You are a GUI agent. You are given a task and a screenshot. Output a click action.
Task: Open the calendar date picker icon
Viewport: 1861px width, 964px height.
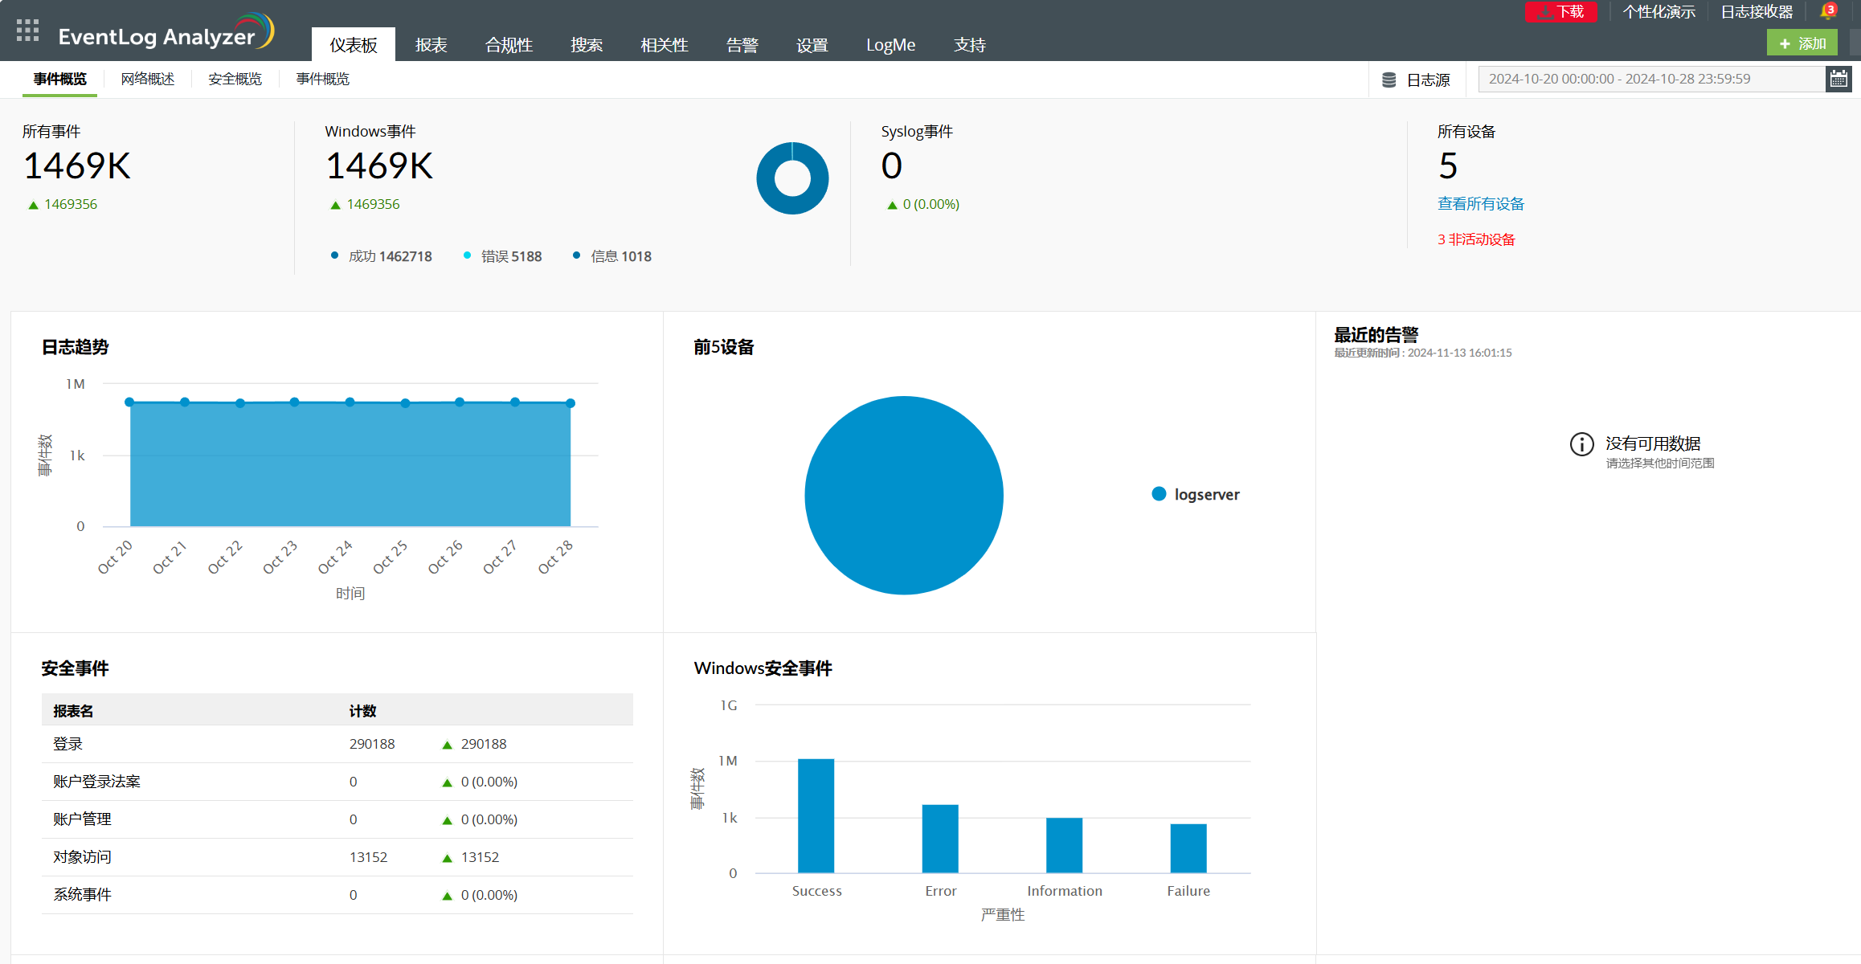pos(1839,79)
